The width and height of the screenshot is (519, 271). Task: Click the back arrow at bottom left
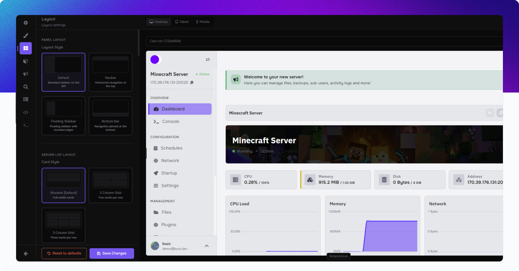coord(26,254)
